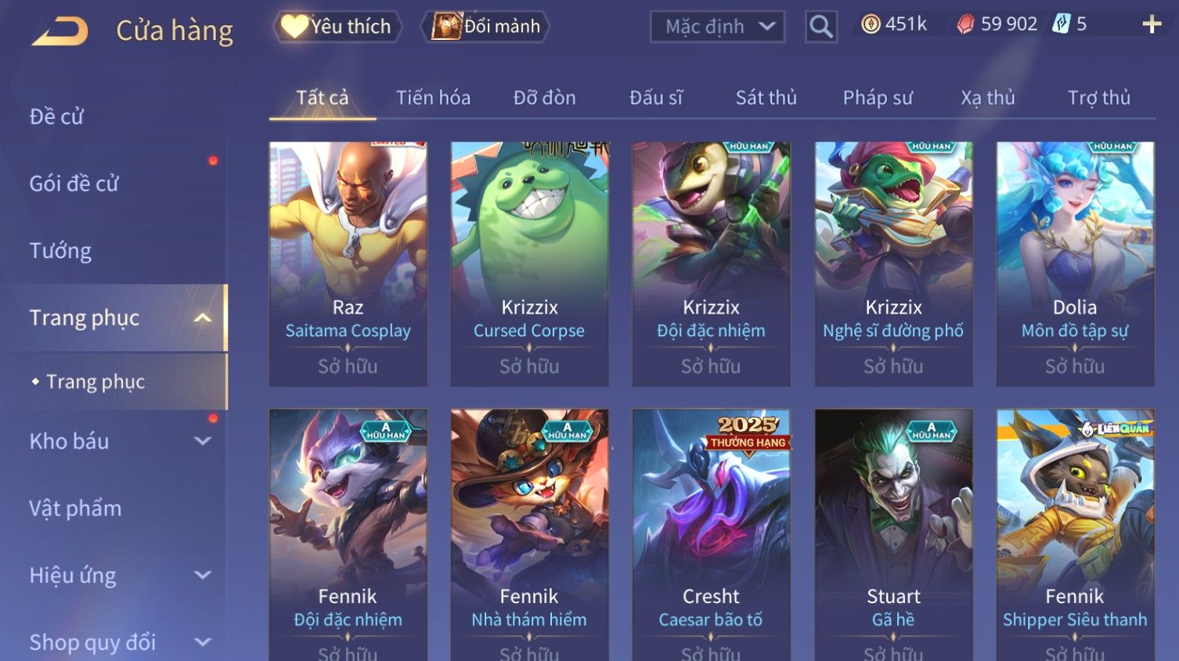The image size is (1179, 661).
Task: Open the Yêu thích heart favorites
Action: point(337,27)
